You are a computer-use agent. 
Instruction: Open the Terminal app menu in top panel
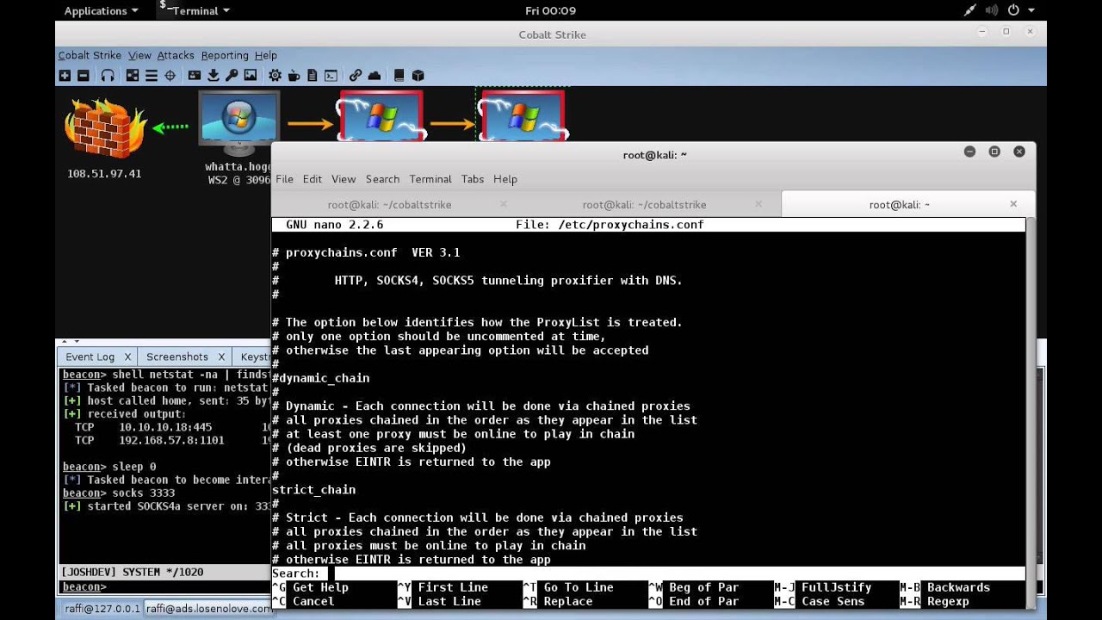point(195,10)
